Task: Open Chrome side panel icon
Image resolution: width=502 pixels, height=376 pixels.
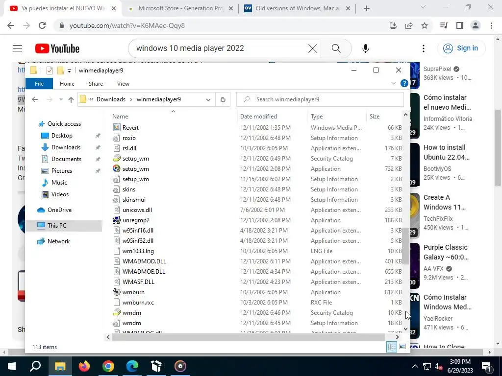Action: point(460,25)
